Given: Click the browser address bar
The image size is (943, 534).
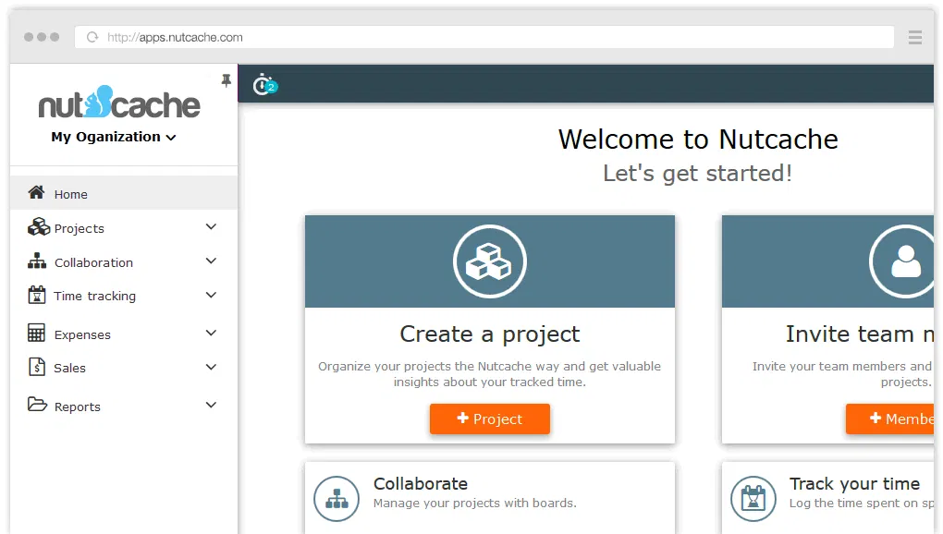Looking at the screenshot, I should (x=484, y=37).
